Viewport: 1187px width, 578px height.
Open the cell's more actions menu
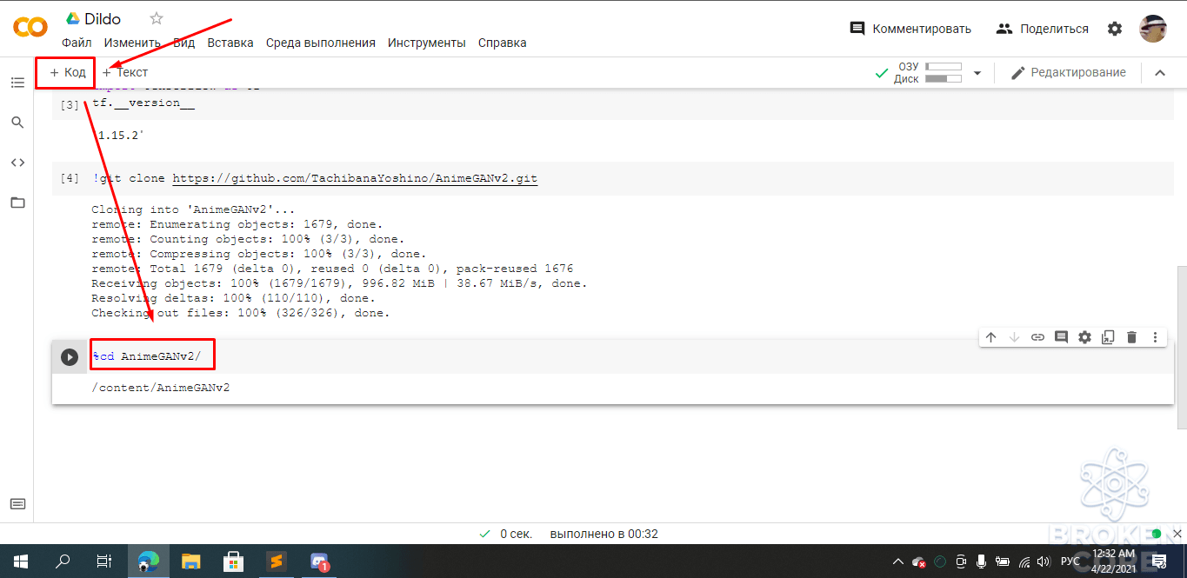(1155, 337)
